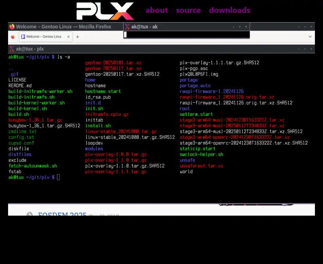Open the source page link
The width and height of the screenshot is (323, 264).
[x=188, y=10]
